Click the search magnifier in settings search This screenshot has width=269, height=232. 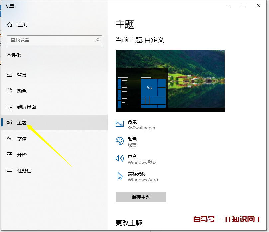click(x=97, y=40)
